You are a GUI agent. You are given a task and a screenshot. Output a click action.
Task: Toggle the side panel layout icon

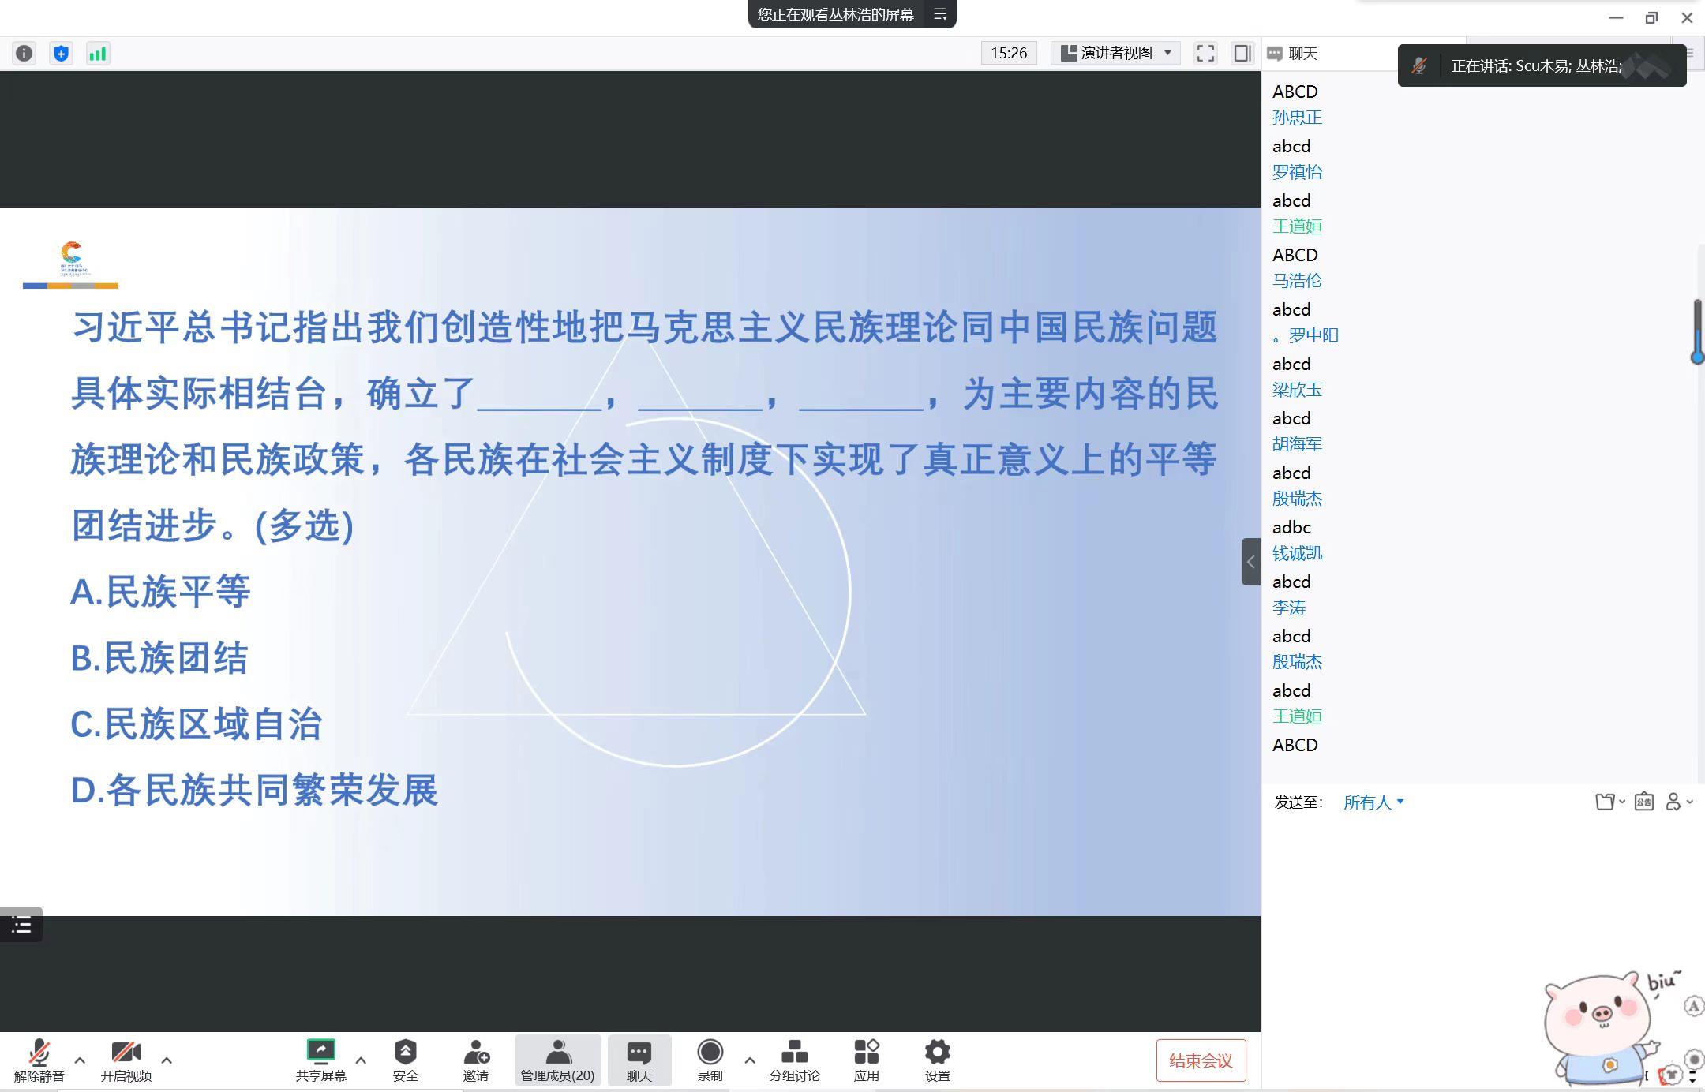1242,53
